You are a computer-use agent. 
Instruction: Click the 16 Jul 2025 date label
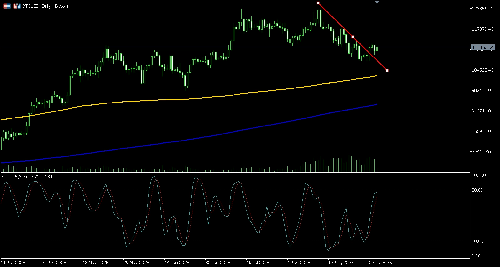pos(258,263)
